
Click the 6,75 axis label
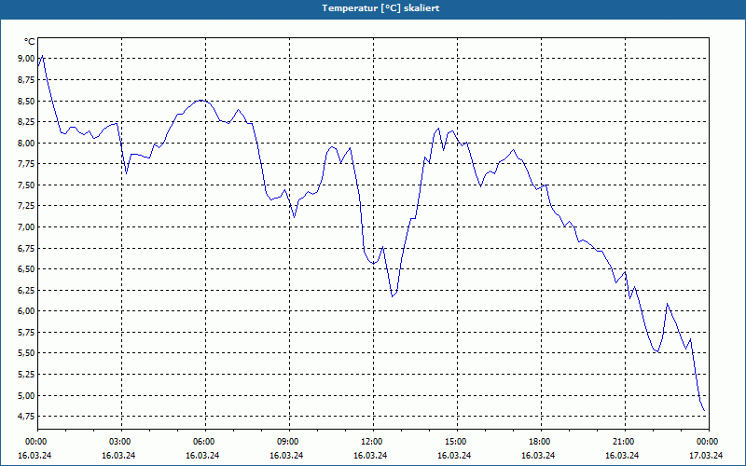pos(26,248)
